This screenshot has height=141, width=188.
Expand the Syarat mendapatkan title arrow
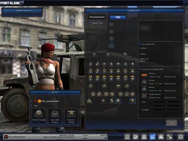(x=140, y=69)
